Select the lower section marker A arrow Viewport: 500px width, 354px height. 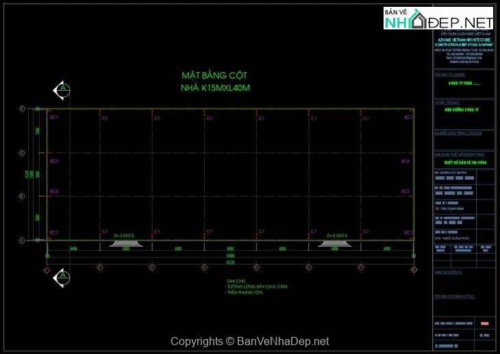(62, 277)
